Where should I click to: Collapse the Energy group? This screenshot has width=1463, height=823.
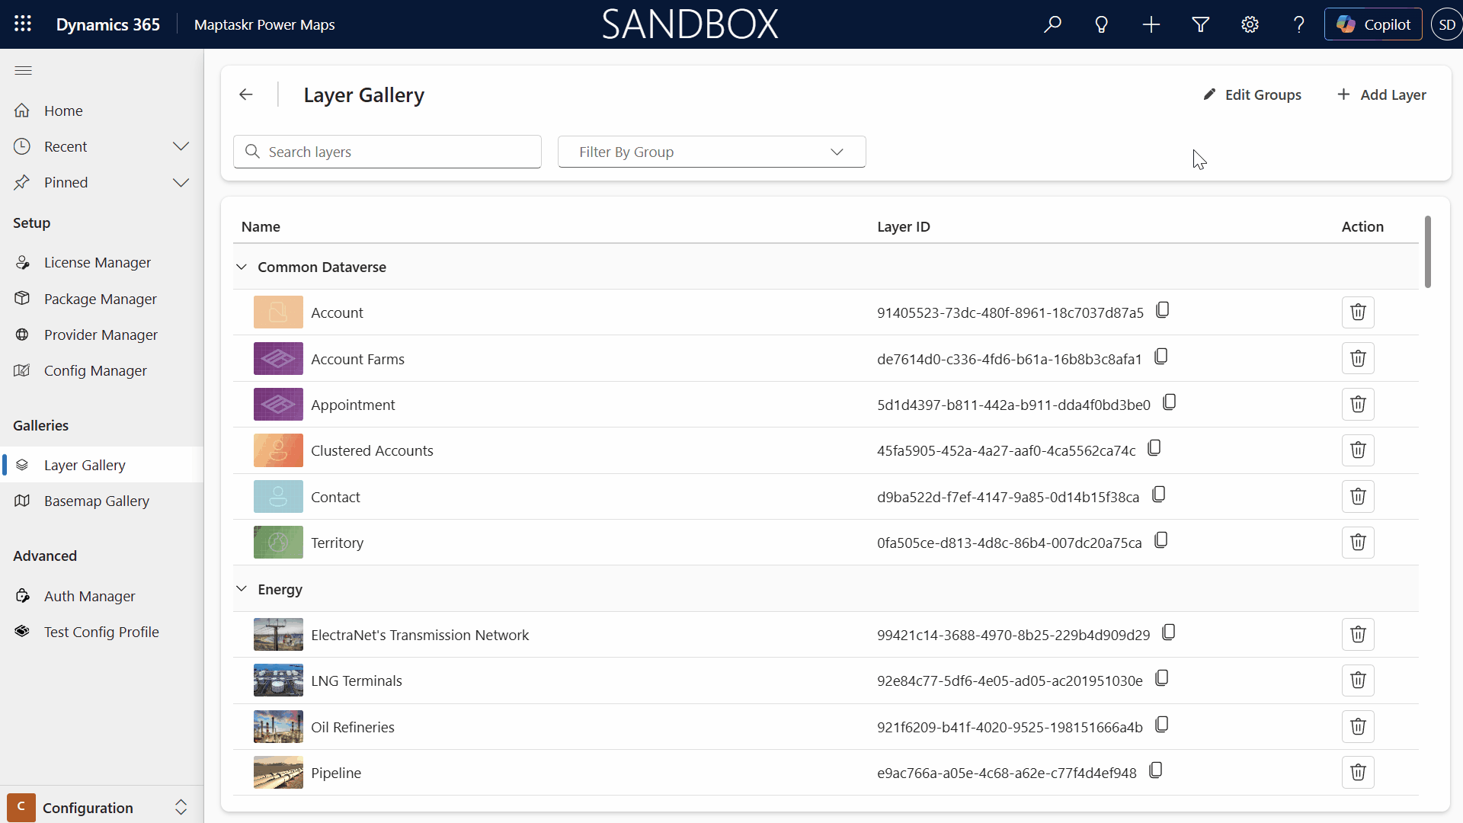[x=242, y=589]
